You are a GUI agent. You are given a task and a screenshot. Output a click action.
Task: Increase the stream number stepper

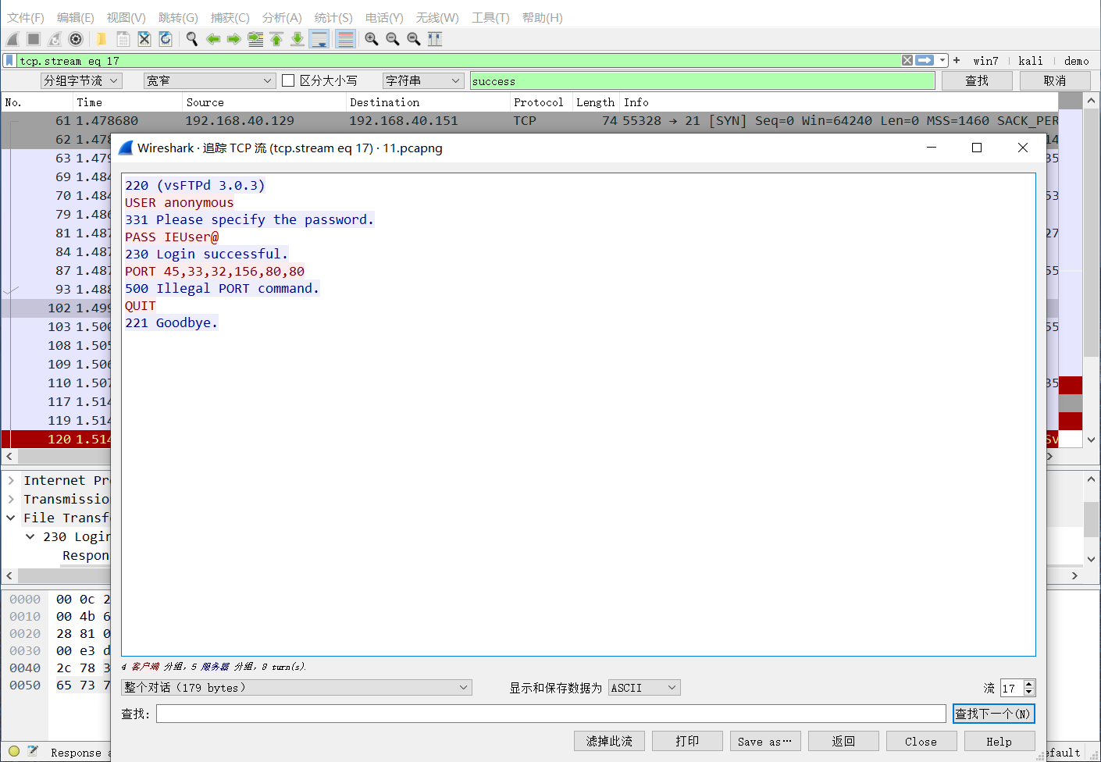(x=1029, y=684)
